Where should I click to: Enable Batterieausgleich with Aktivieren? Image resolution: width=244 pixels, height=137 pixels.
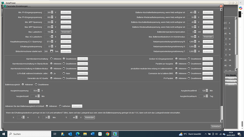[23, 84]
